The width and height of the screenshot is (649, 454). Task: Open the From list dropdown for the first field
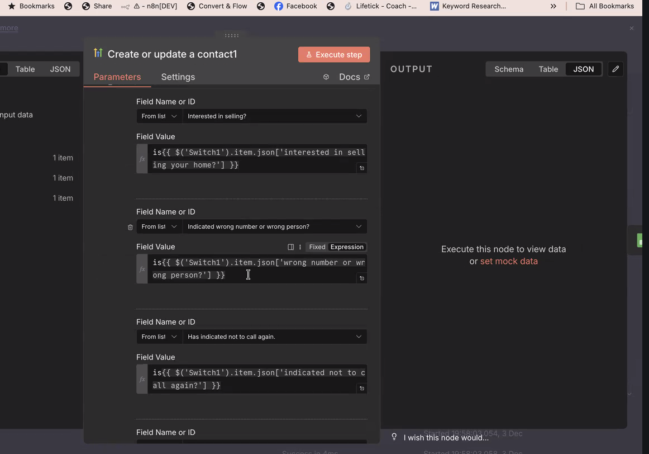click(158, 116)
